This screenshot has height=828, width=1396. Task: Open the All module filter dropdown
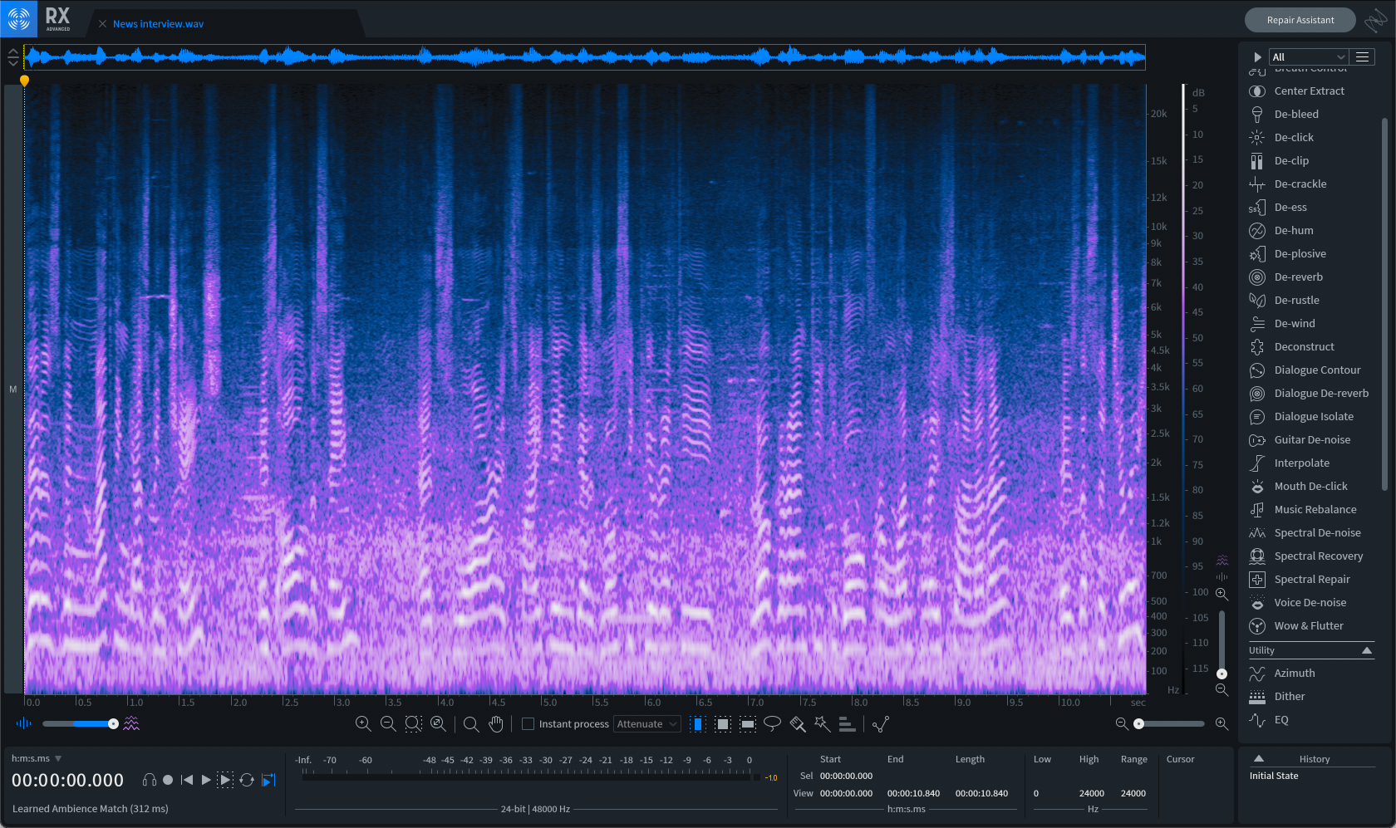point(1308,57)
